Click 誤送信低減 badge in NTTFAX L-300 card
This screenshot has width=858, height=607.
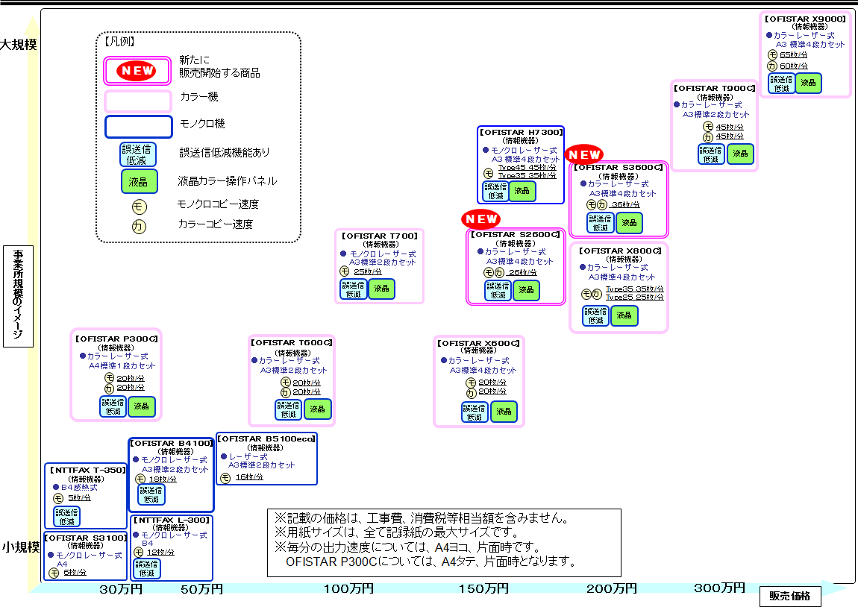(x=147, y=569)
